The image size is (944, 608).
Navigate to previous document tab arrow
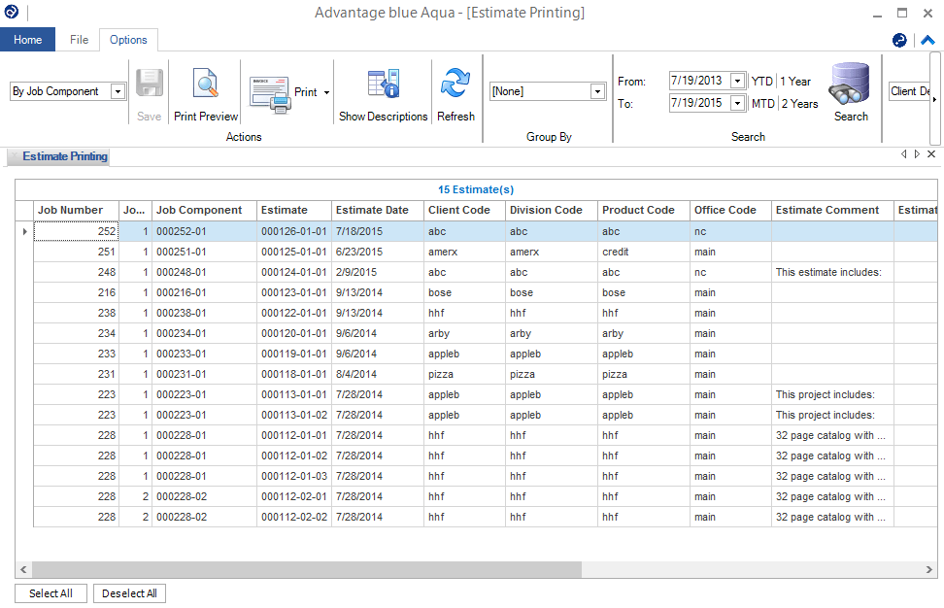903,154
